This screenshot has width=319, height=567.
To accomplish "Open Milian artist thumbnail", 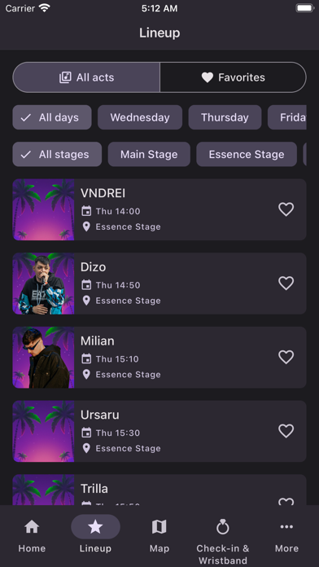I will (x=43, y=358).
